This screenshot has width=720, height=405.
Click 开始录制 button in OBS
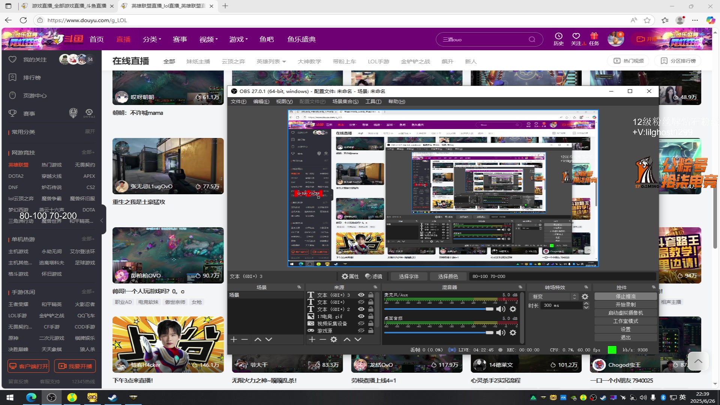pos(625,305)
